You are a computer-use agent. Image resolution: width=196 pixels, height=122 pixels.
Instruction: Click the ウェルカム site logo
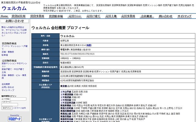(x=14, y=8)
